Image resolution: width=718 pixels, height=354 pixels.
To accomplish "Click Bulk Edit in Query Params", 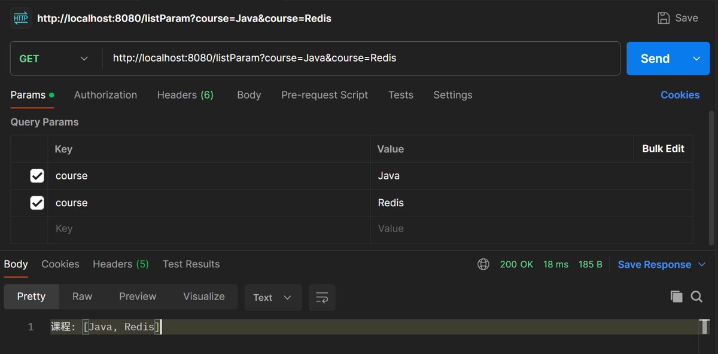I will point(663,149).
